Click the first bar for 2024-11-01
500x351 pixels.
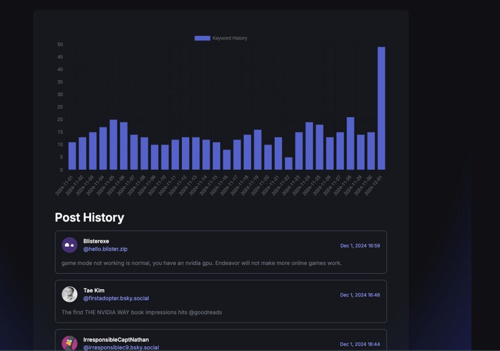(72, 156)
